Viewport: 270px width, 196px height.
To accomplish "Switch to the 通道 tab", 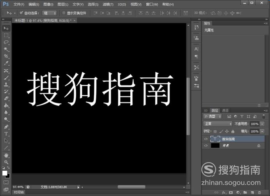I will pyautogui.click(x=225, y=110).
